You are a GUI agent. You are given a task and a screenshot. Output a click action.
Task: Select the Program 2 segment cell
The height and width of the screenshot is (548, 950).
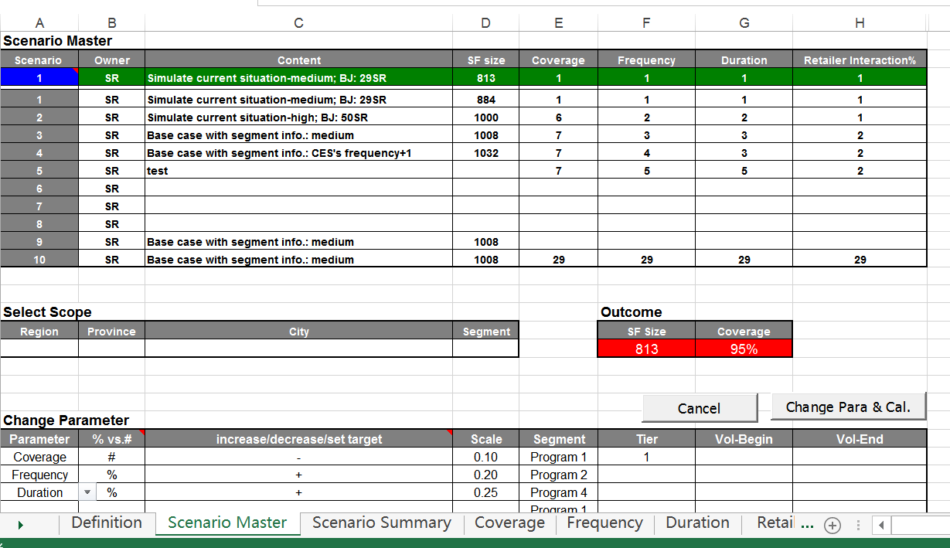559,475
